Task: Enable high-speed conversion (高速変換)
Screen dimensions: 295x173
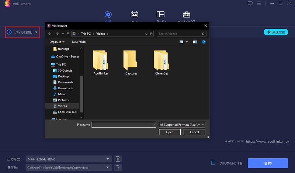Action: pos(276,32)
